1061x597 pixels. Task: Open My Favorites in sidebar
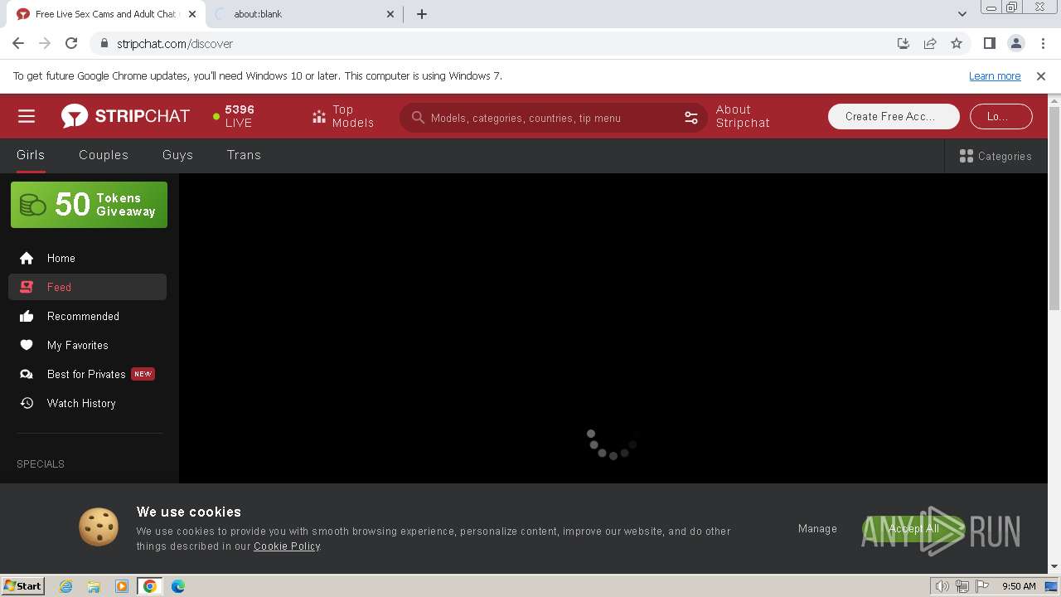pos(87,345)
